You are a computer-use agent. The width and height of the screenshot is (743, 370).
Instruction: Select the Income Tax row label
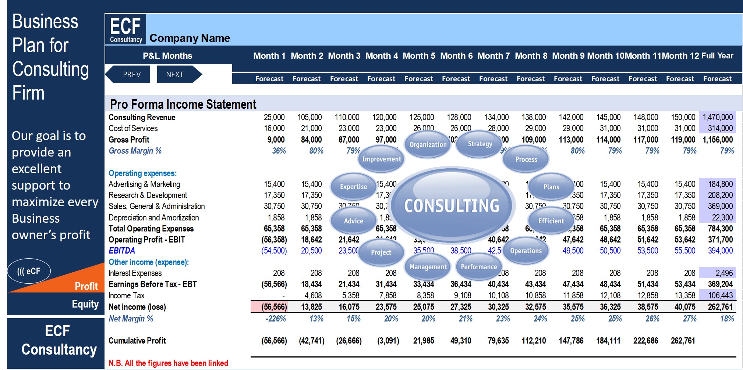[126, 295]
